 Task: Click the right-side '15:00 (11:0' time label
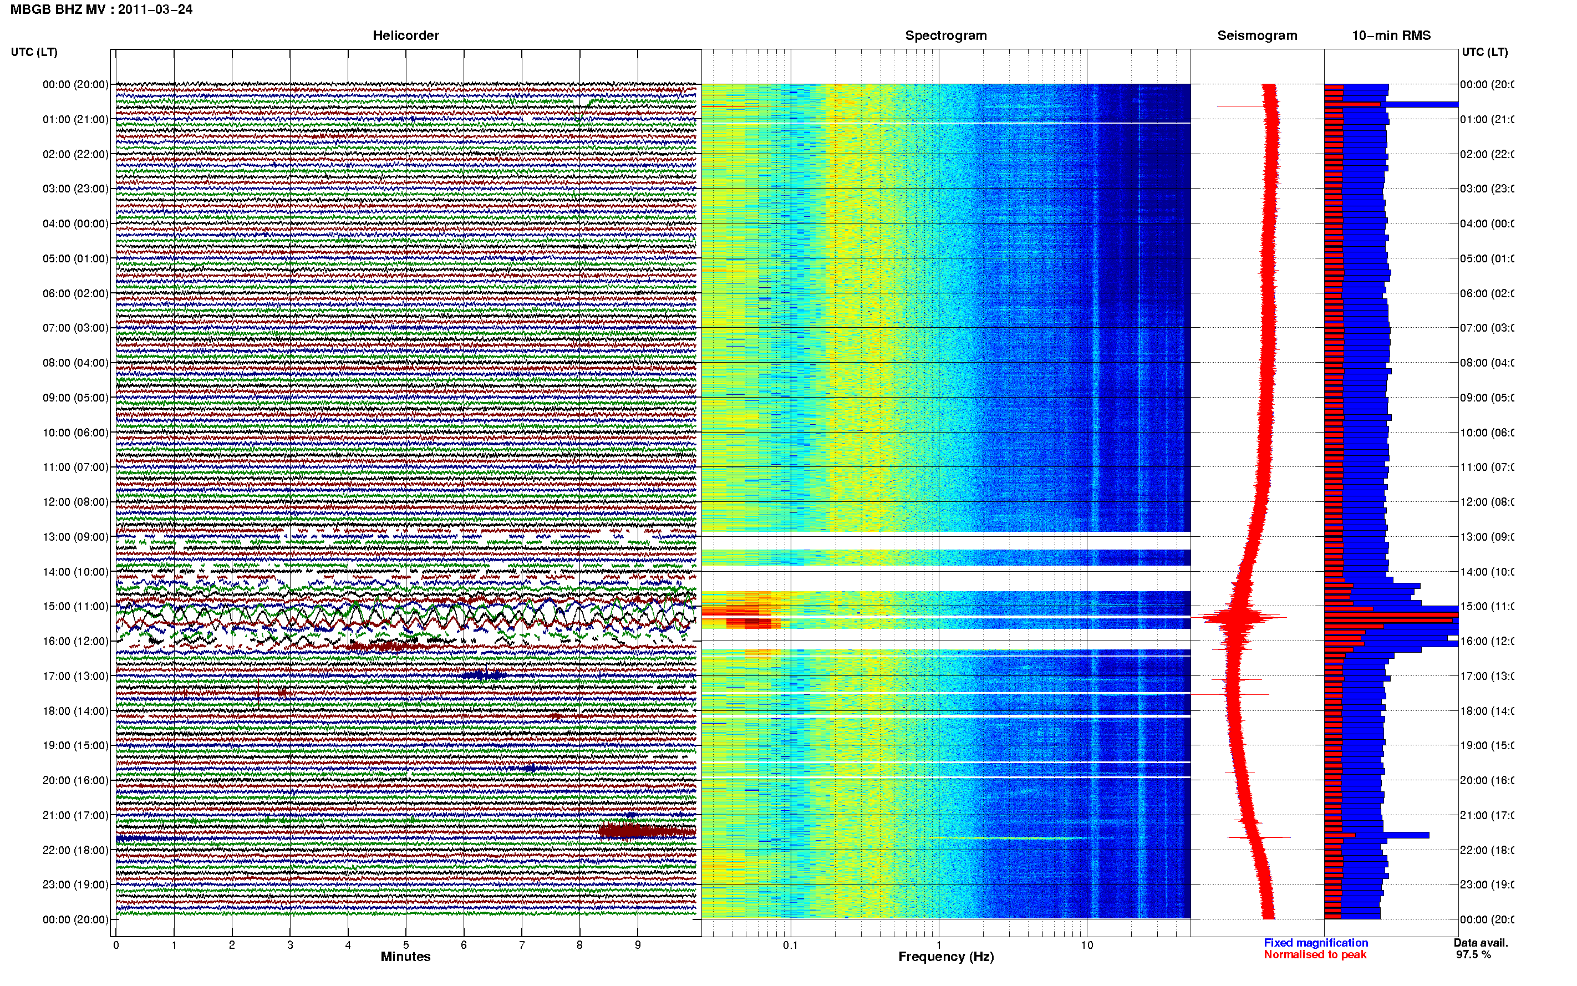[x=1487, y=607]
